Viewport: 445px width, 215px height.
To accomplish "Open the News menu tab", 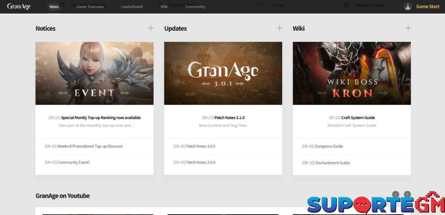I will pos(54,7).
